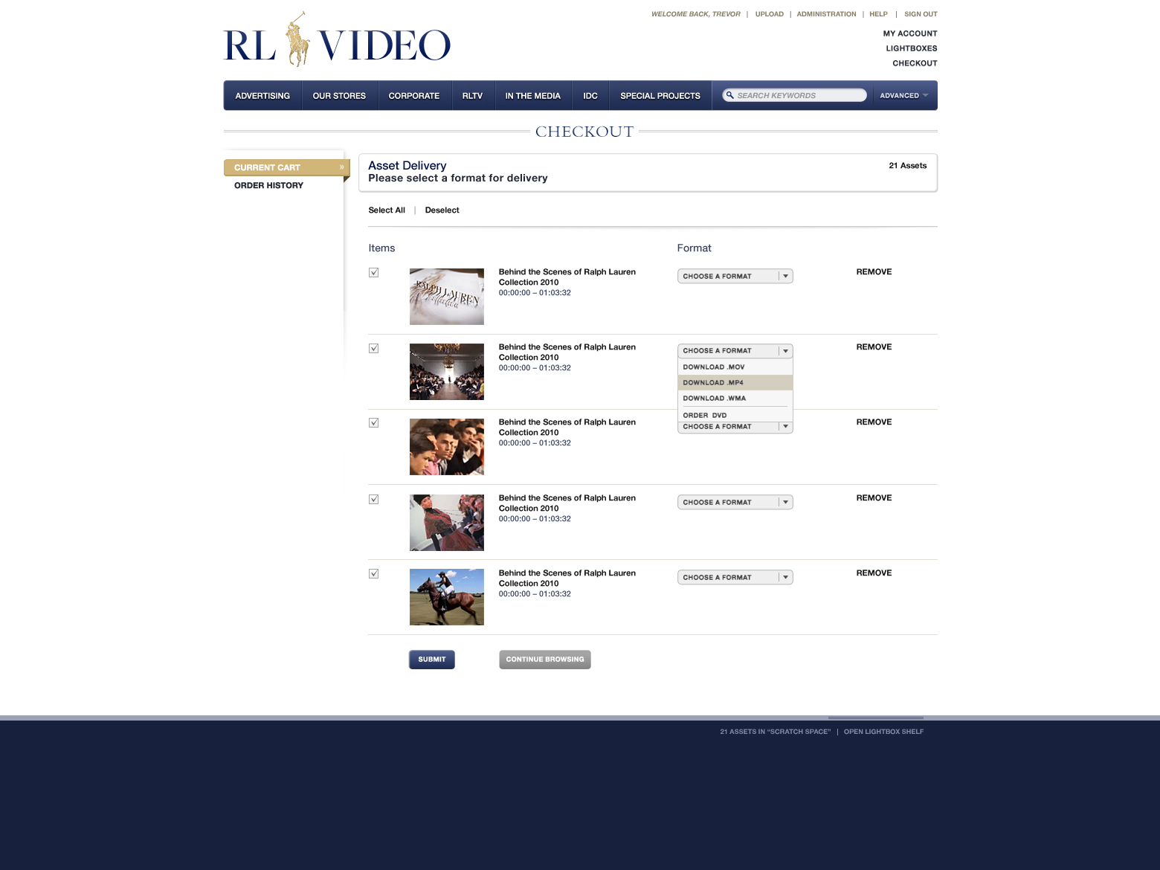The height and width of the screenshot is (870, 1160).
Task: Remove the polo player item
Action: (x=874, y=573)
